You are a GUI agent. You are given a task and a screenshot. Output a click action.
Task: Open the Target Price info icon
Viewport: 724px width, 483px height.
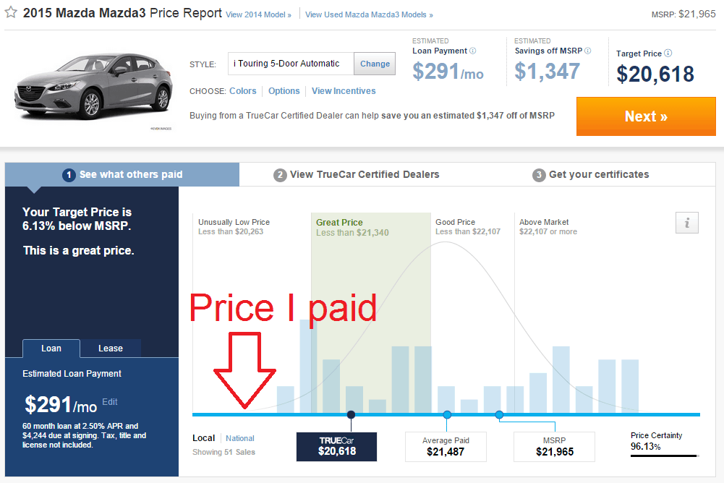click(668, 53)
